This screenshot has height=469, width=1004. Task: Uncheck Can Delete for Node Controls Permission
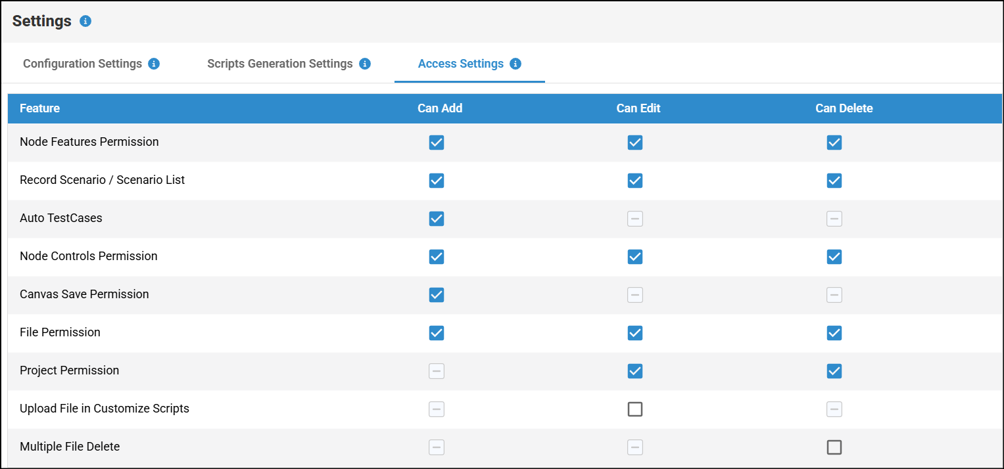coord(834,257)
